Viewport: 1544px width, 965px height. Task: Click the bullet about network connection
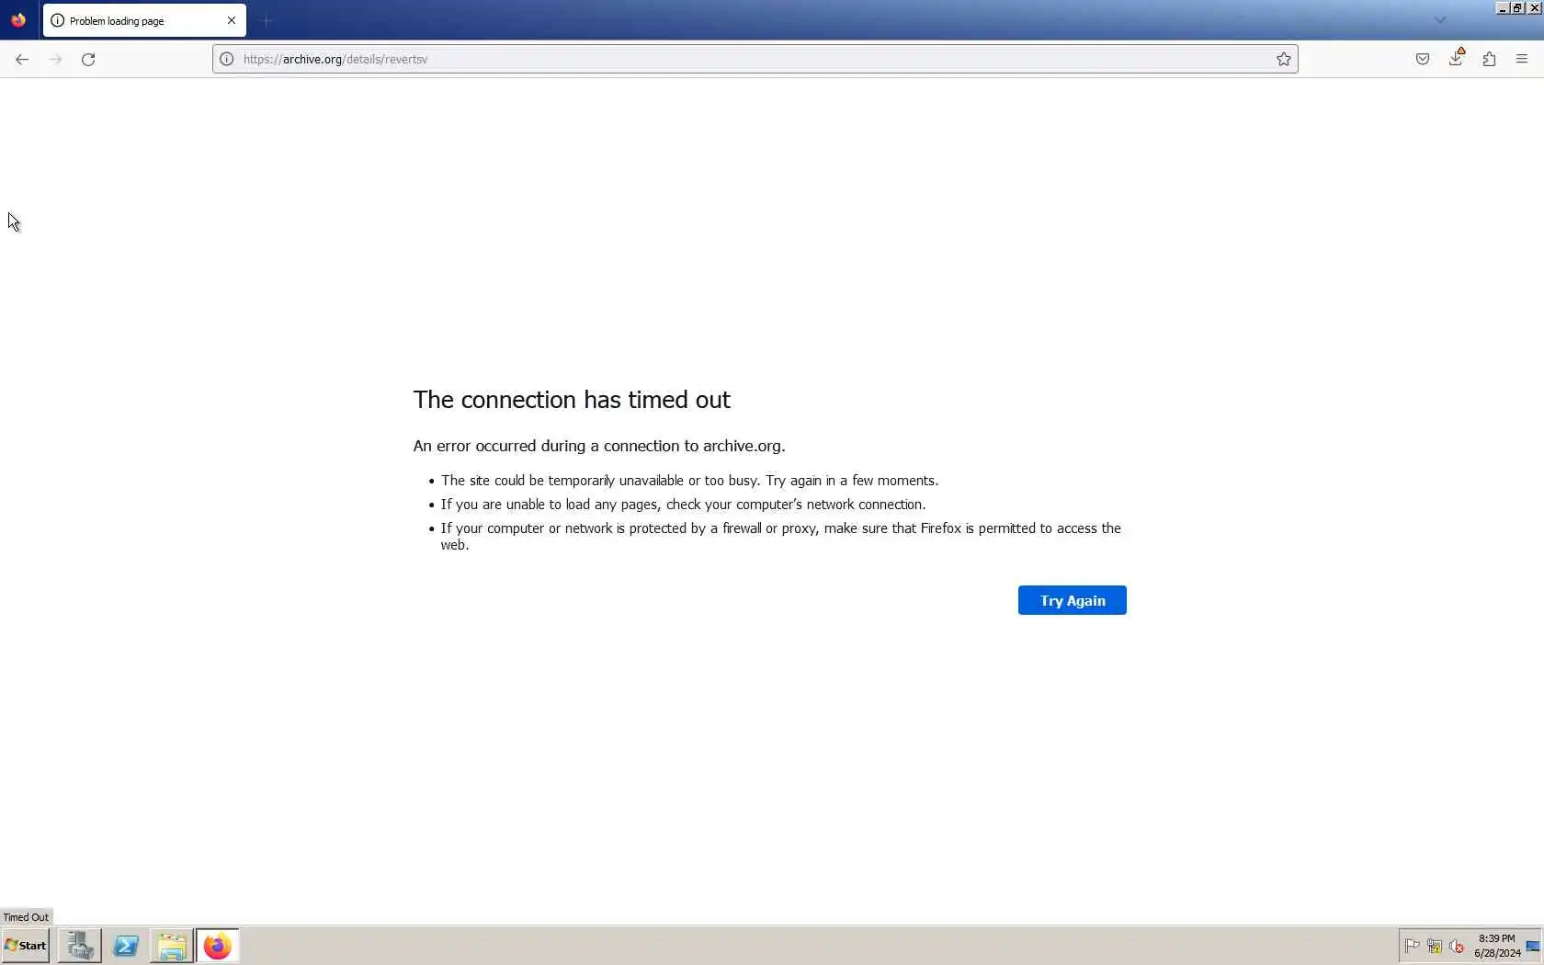[x=683, y=505]
